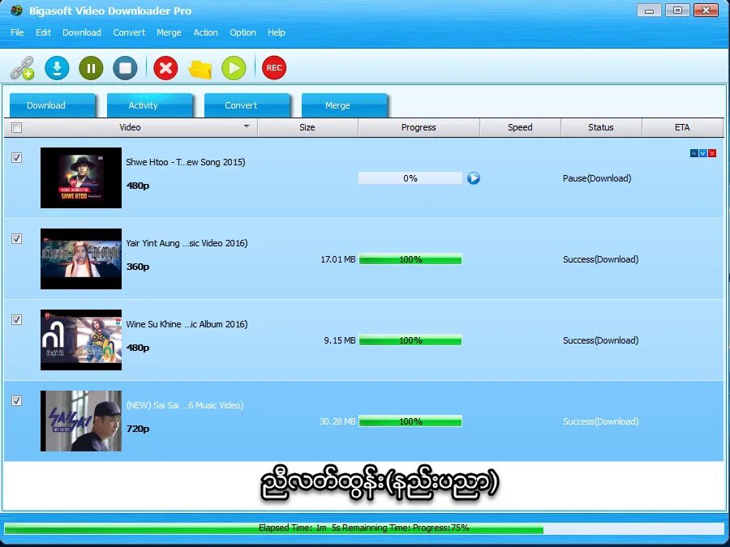Viewport: 730px width, 547px height.
Task: Click the red delete X toolbar icon
Action: coord(165,68)
